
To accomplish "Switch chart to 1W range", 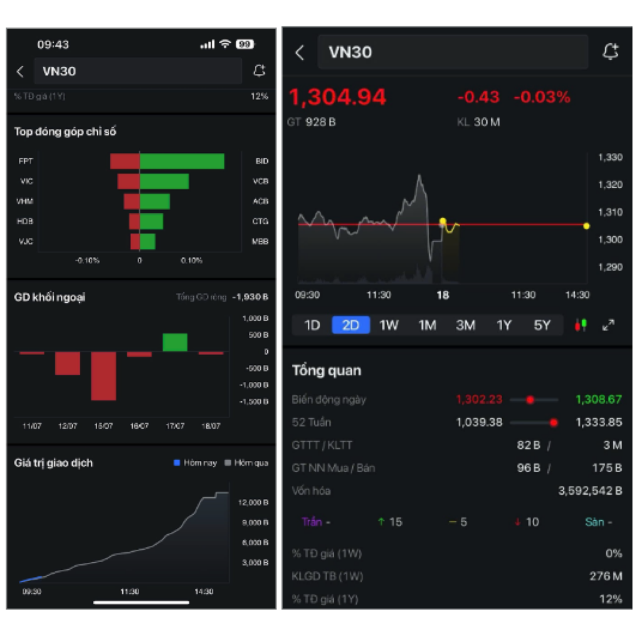I will [x=389, y=325].
